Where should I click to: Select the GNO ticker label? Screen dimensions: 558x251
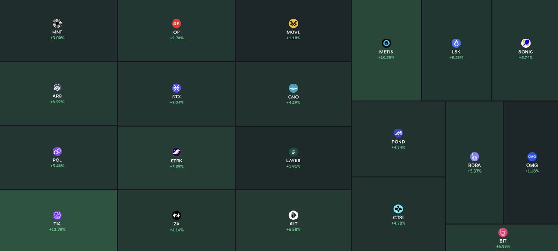click(x=293, y=97)
